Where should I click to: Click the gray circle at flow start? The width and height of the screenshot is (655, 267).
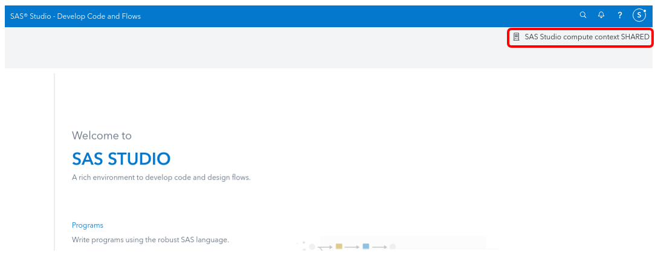pyautogui.click(x=312, y=247)
